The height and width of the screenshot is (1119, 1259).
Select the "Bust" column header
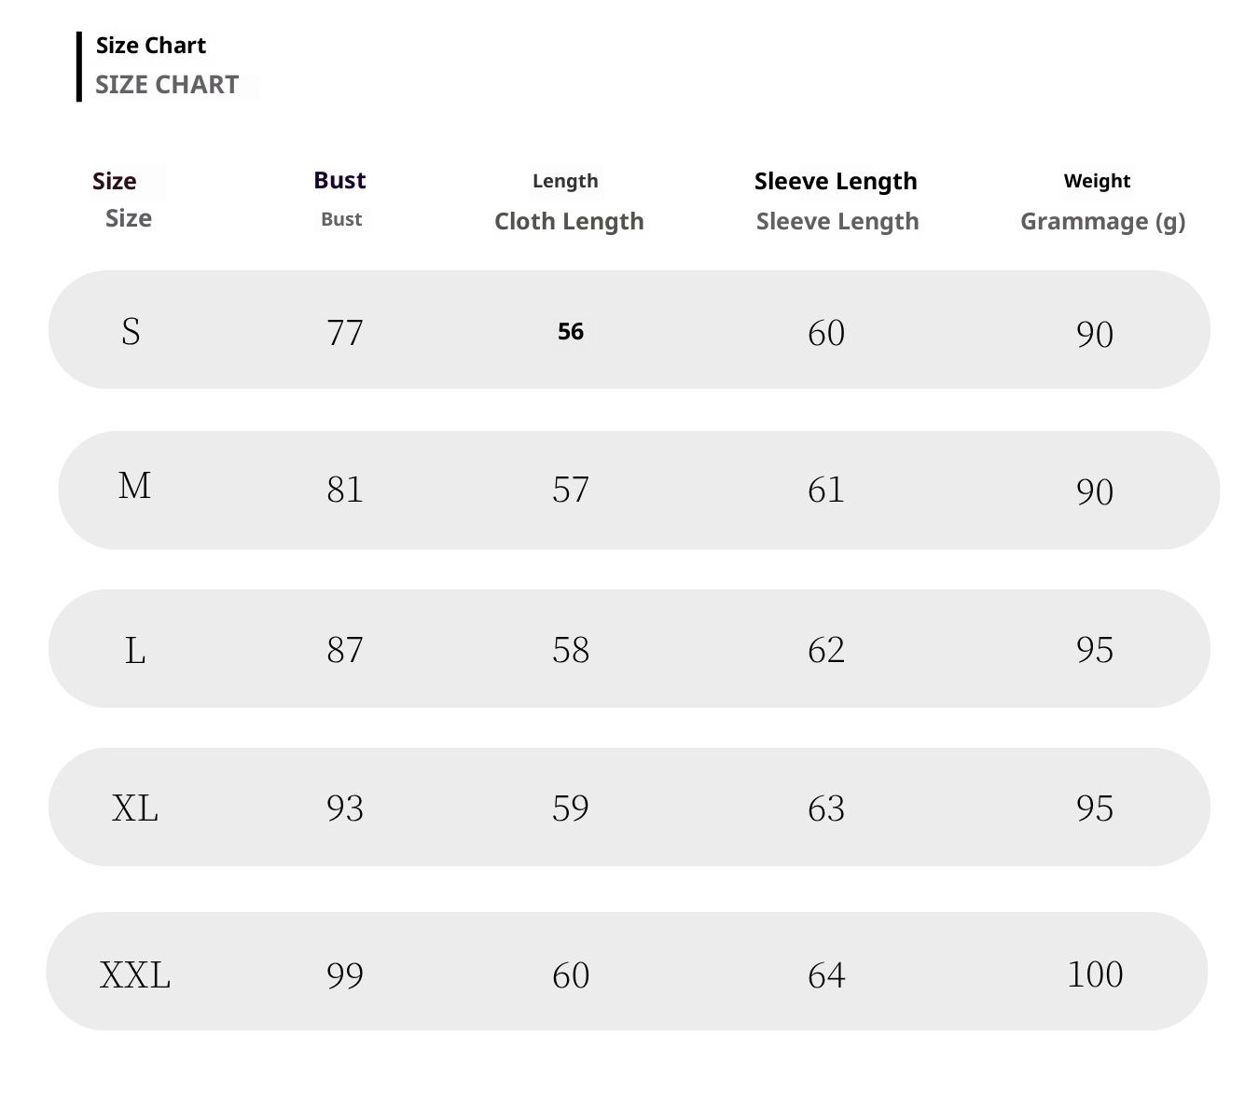coord(339,180)
